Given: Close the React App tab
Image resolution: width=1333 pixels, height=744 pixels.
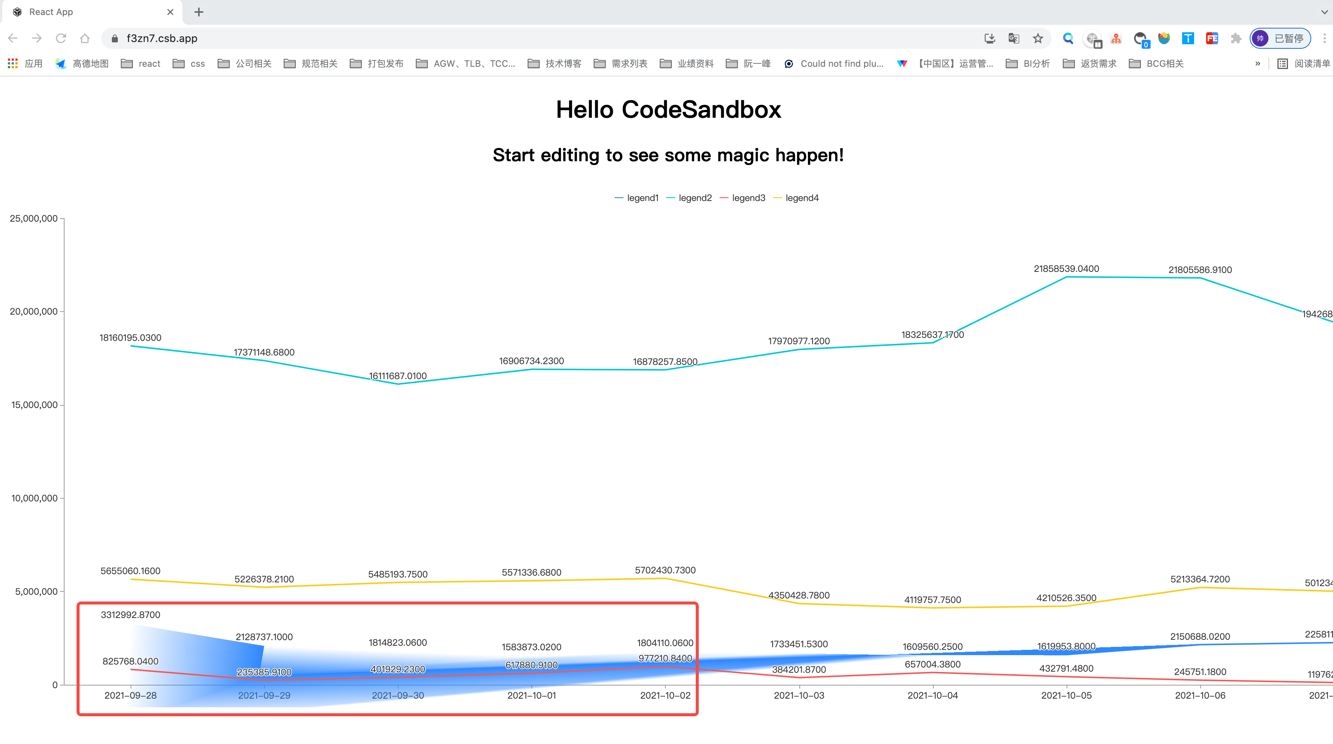Looking at the screenshot, I should click(170, 12).
